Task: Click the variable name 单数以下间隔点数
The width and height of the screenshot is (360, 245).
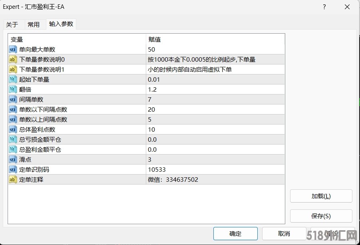Action: click(x=43, y=110)
